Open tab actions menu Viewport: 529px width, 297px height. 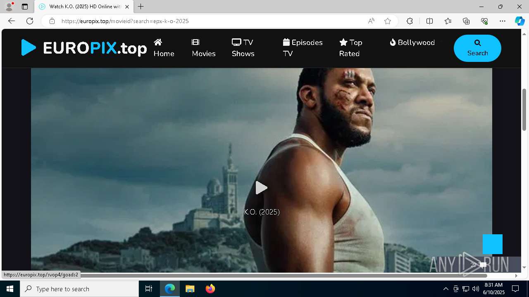click(25, 7)
